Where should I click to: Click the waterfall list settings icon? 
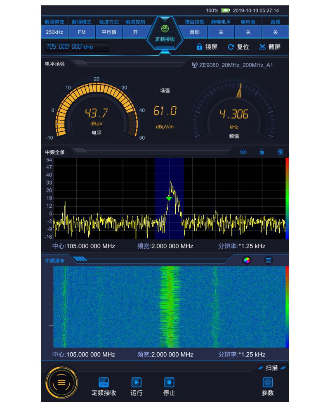[269, 261]
